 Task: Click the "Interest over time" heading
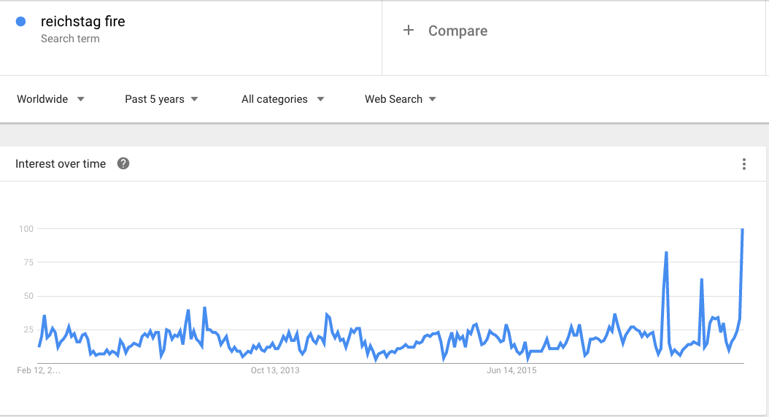pyautogui.click(x=61, y=164)
